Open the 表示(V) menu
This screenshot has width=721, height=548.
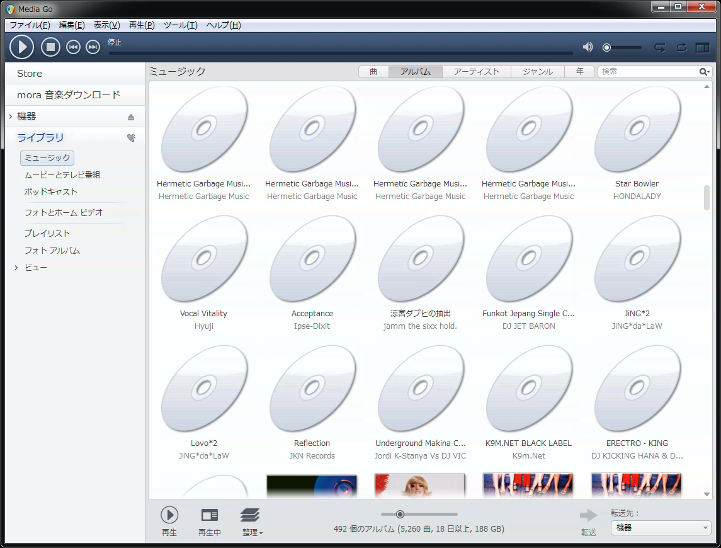106,25
